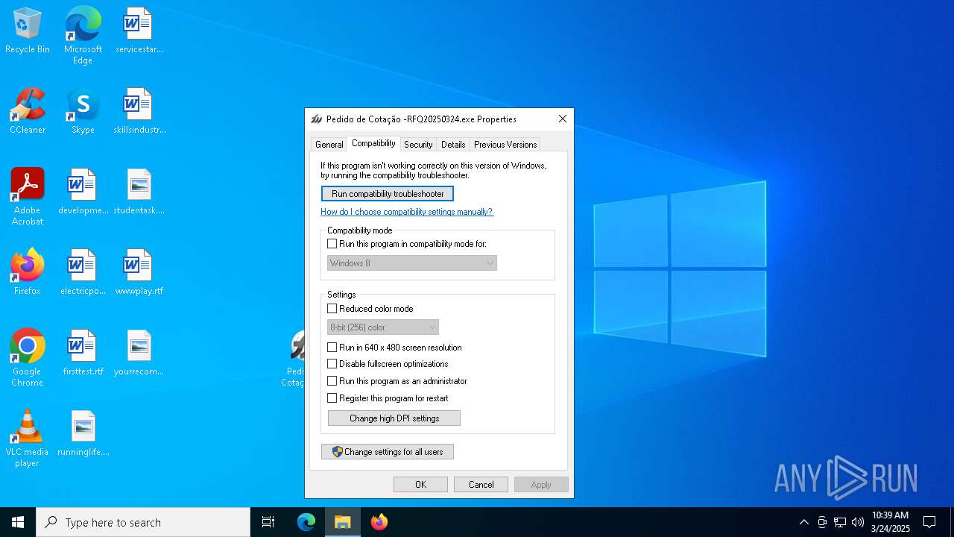Select the runninglife image file icon
This screenshot has height=537, width=954.
tap(83, 434)
